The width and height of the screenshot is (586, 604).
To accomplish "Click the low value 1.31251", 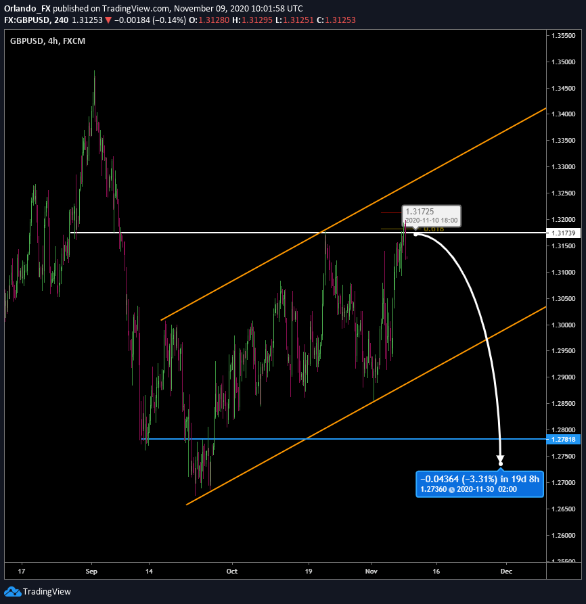I will (x=298, y=20).
